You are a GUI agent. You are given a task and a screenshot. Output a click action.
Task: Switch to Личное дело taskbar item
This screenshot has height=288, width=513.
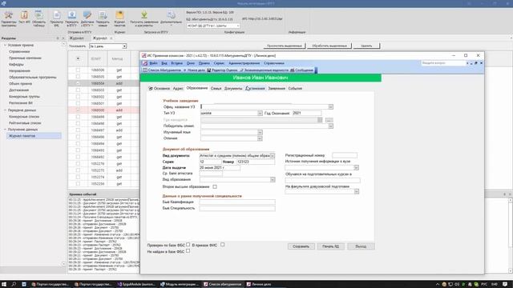click(259, 284)
